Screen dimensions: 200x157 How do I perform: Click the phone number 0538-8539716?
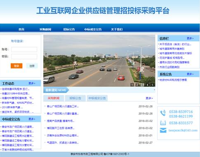[x=181, y=112]
